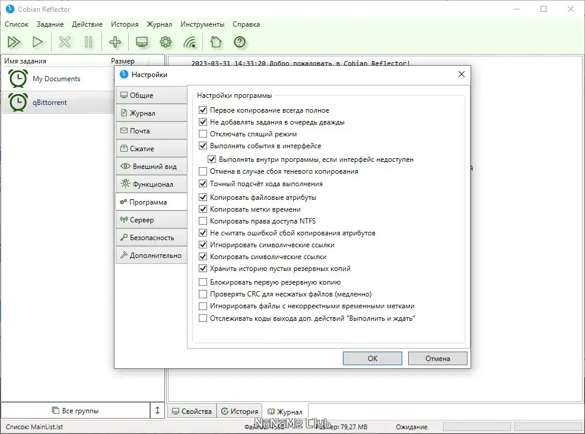Click alarm clock icon of qBittorrent task
Viewport: 585px width, 434px height.
[x=18, y=102]
